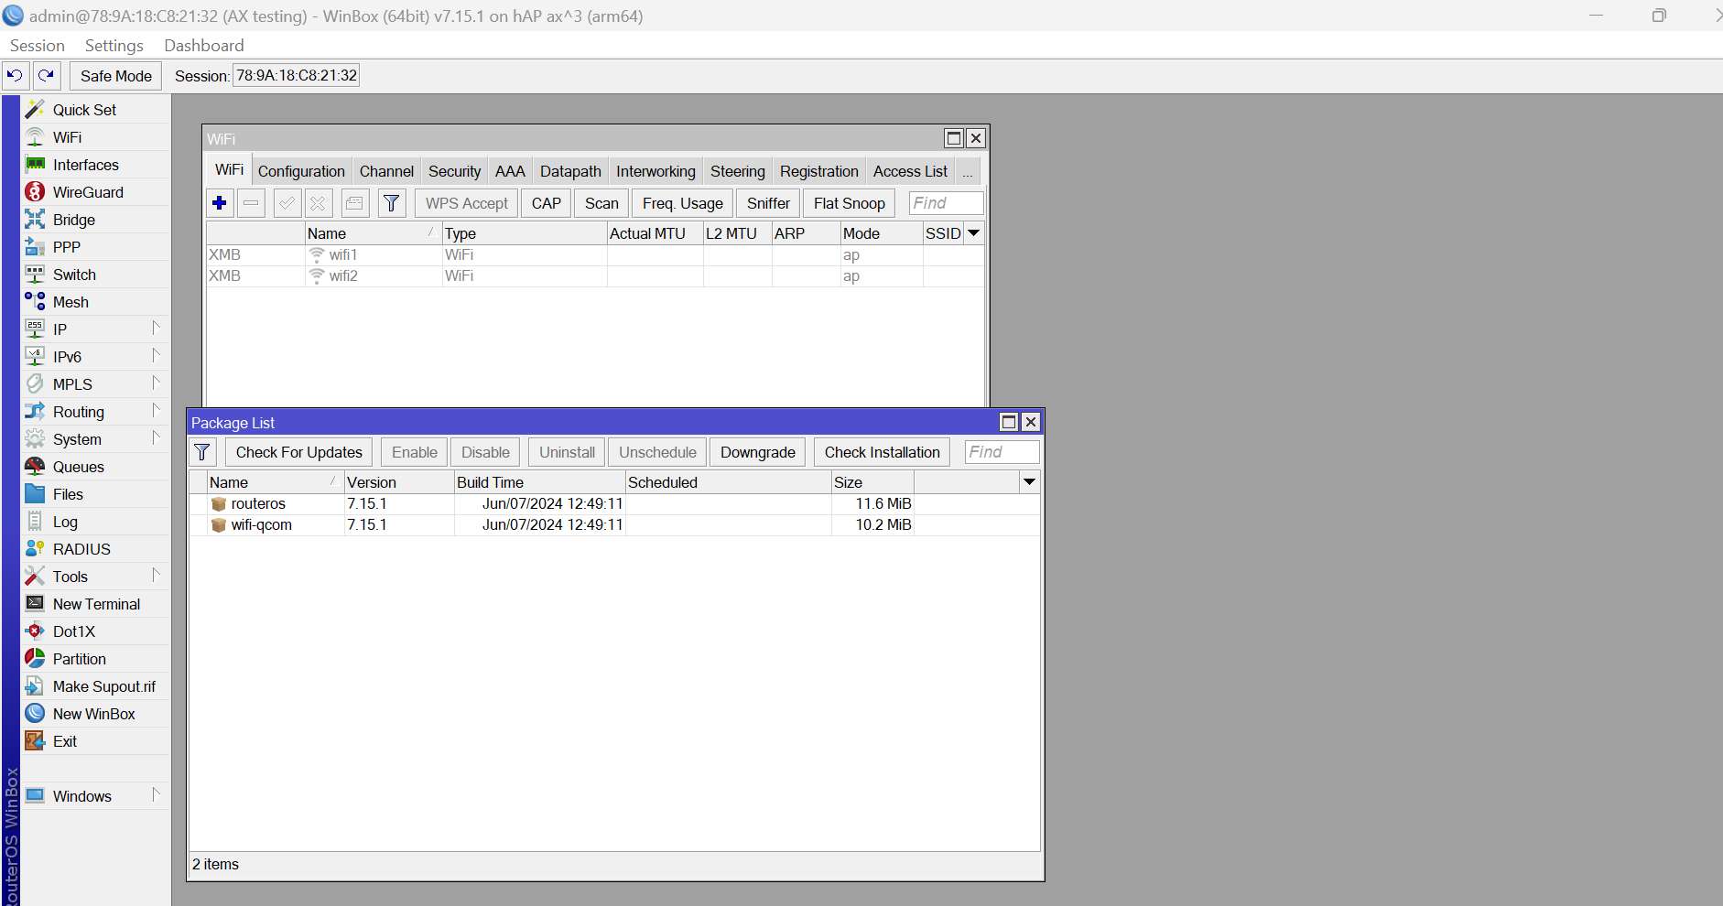
Task: Click Exit in sidebar
Action: pos(96,741)
